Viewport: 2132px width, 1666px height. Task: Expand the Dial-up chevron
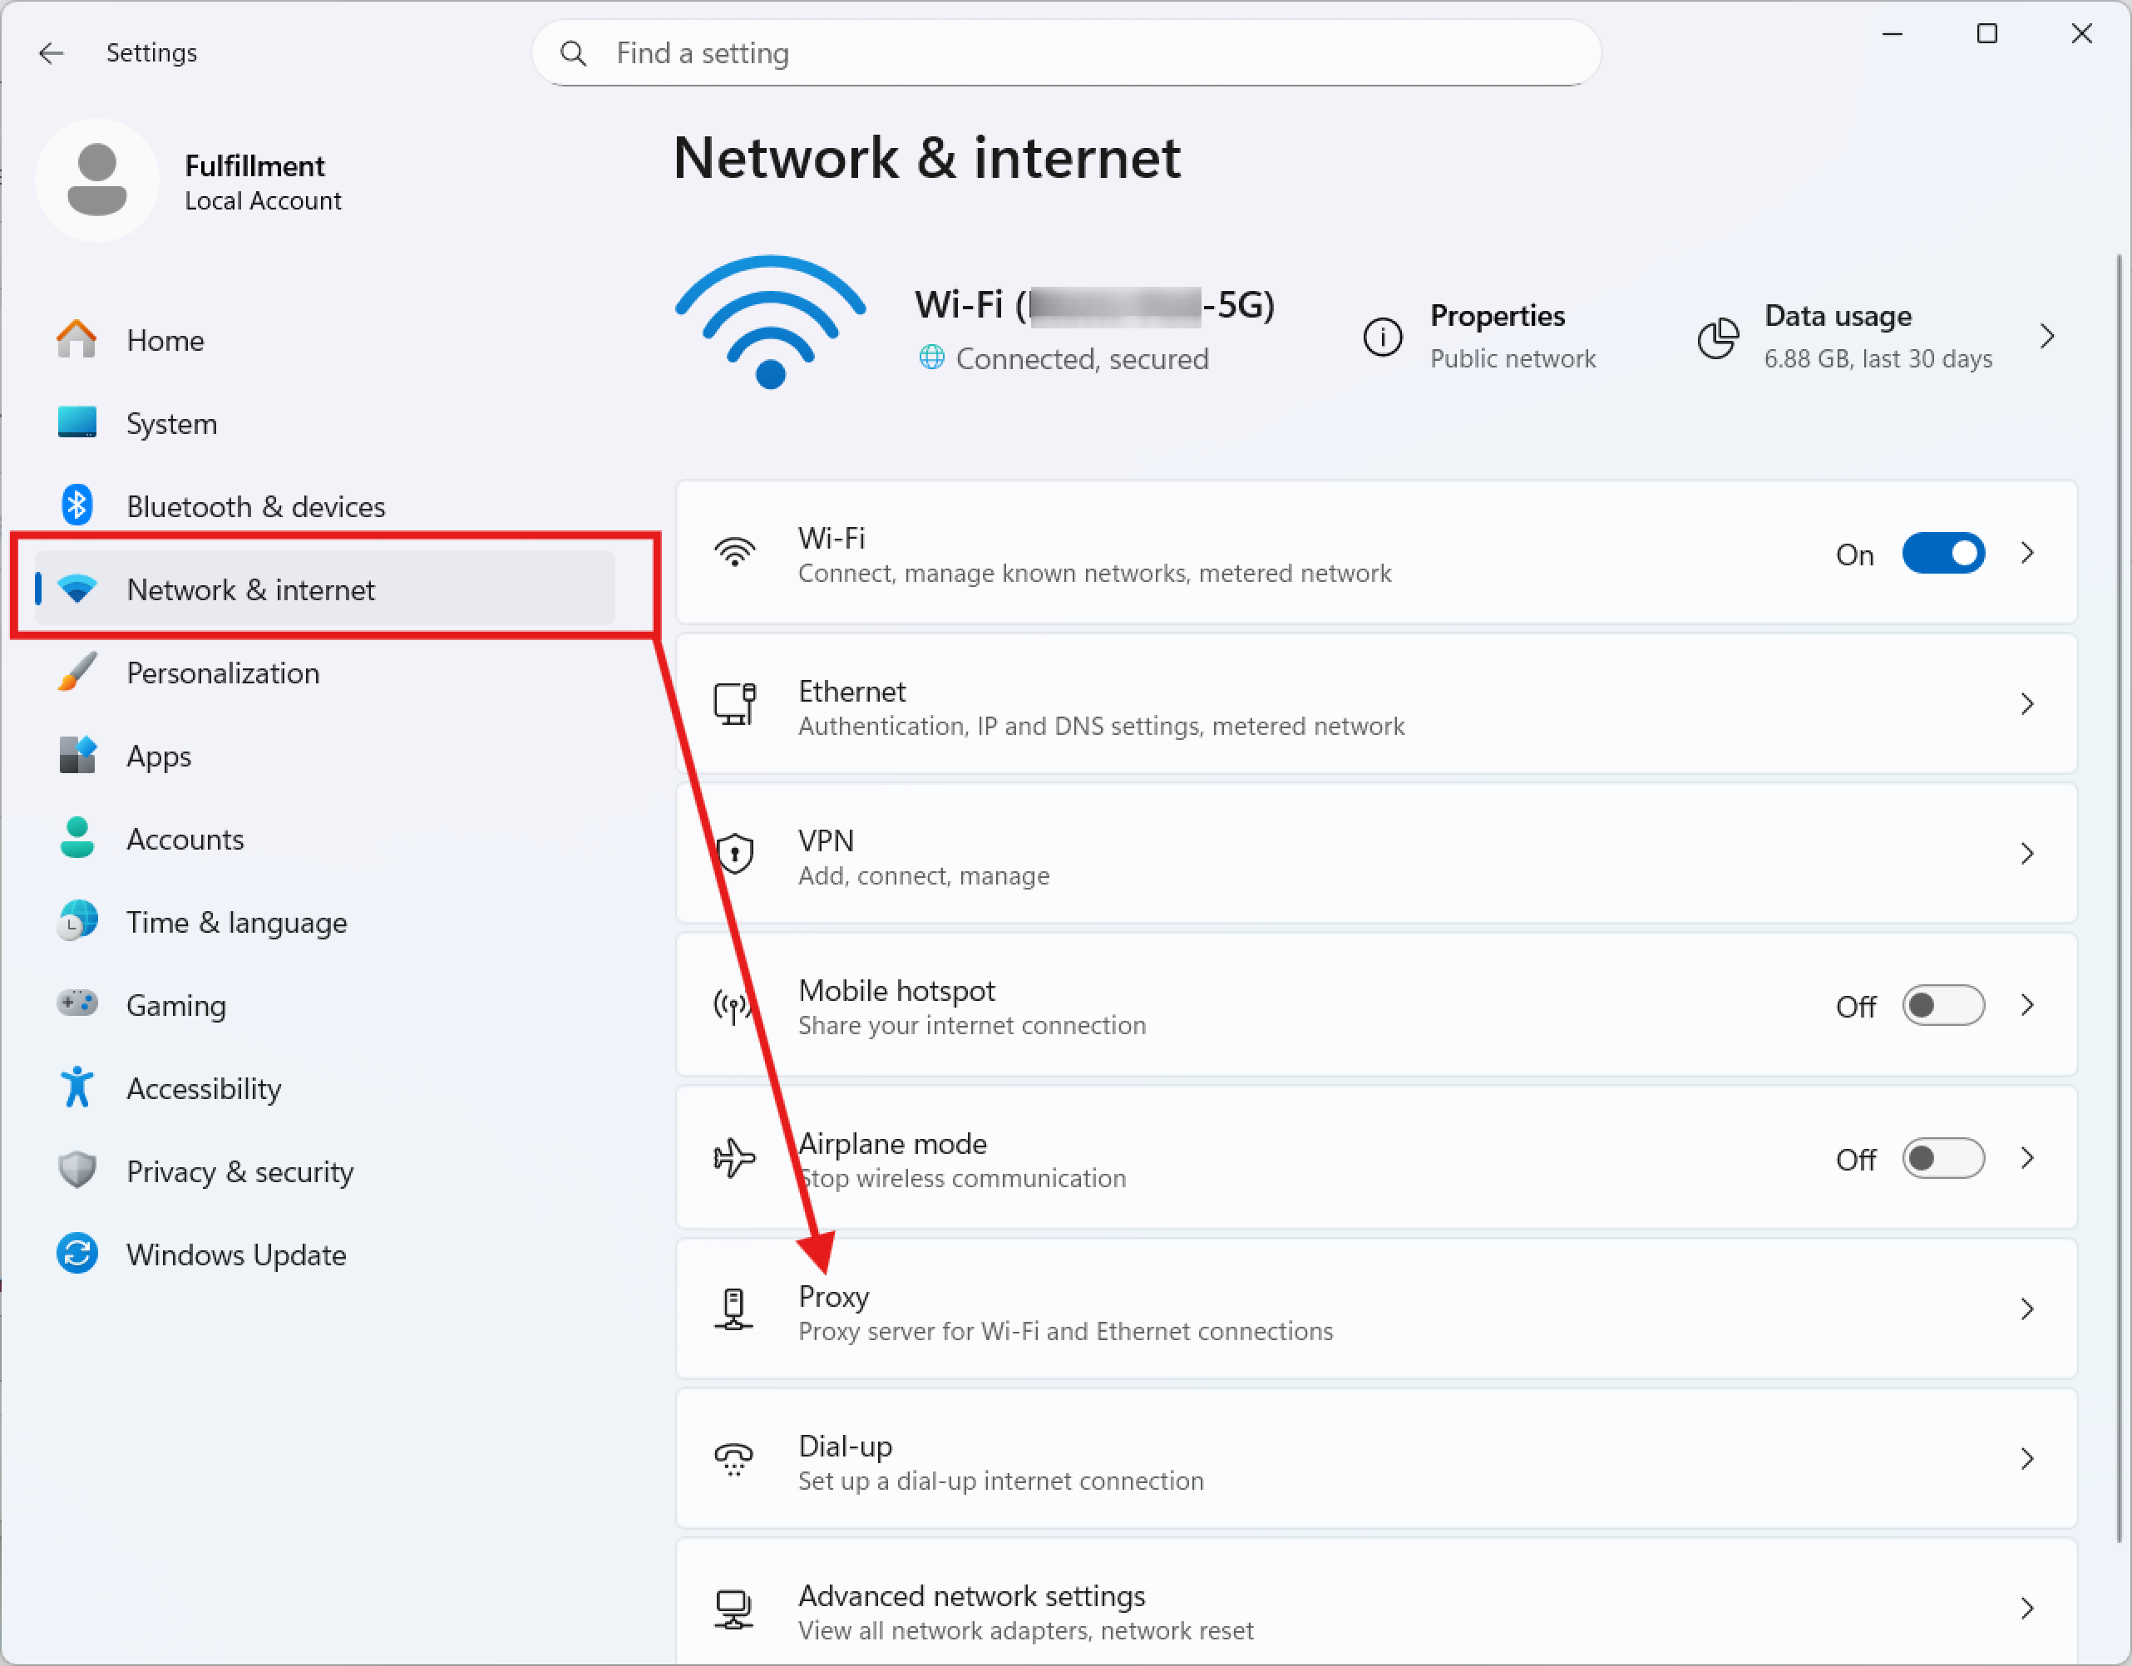(2027, 1459)
